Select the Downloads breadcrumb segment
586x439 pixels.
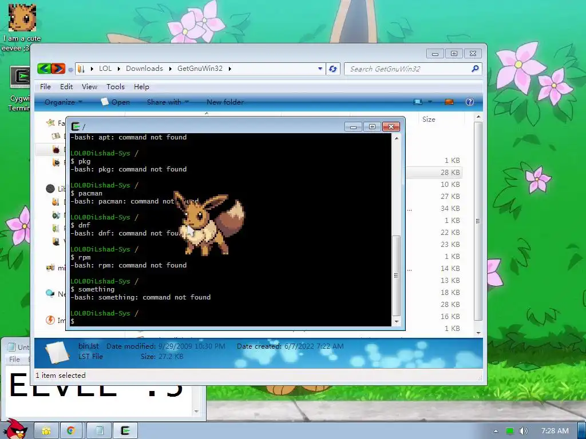tap(144, 69)
